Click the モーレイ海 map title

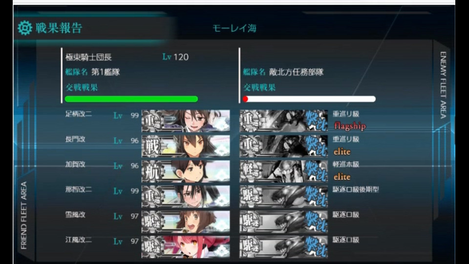point(234,28)
